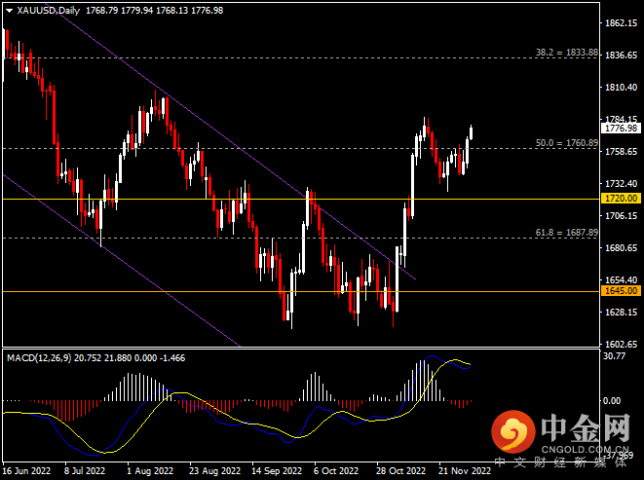
Task: Click the current price tag 1776.98
Action: coord(621,128)
